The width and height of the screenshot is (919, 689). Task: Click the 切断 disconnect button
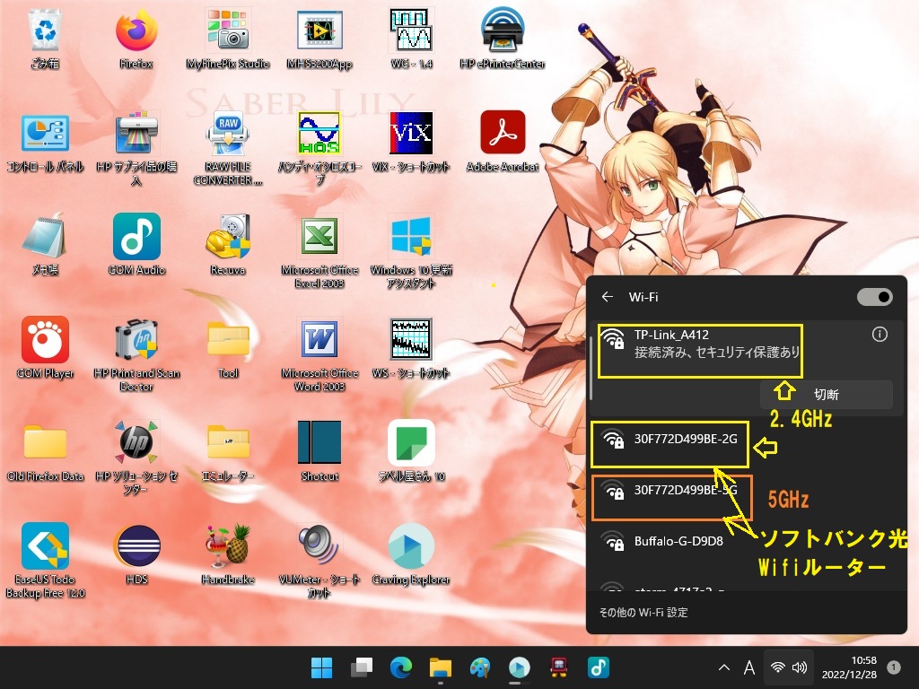tap(827, 395)
